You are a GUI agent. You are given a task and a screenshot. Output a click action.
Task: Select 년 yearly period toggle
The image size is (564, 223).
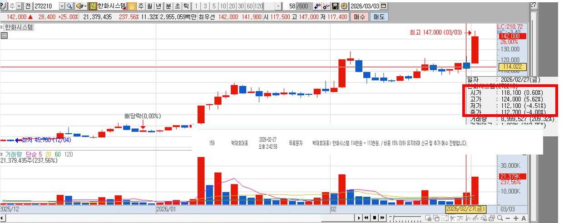[x=158, y=6]
